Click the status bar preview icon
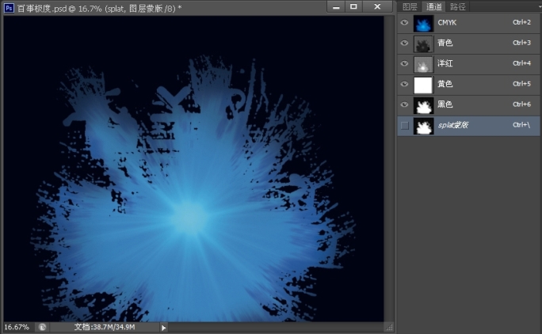 click(42, 327)
